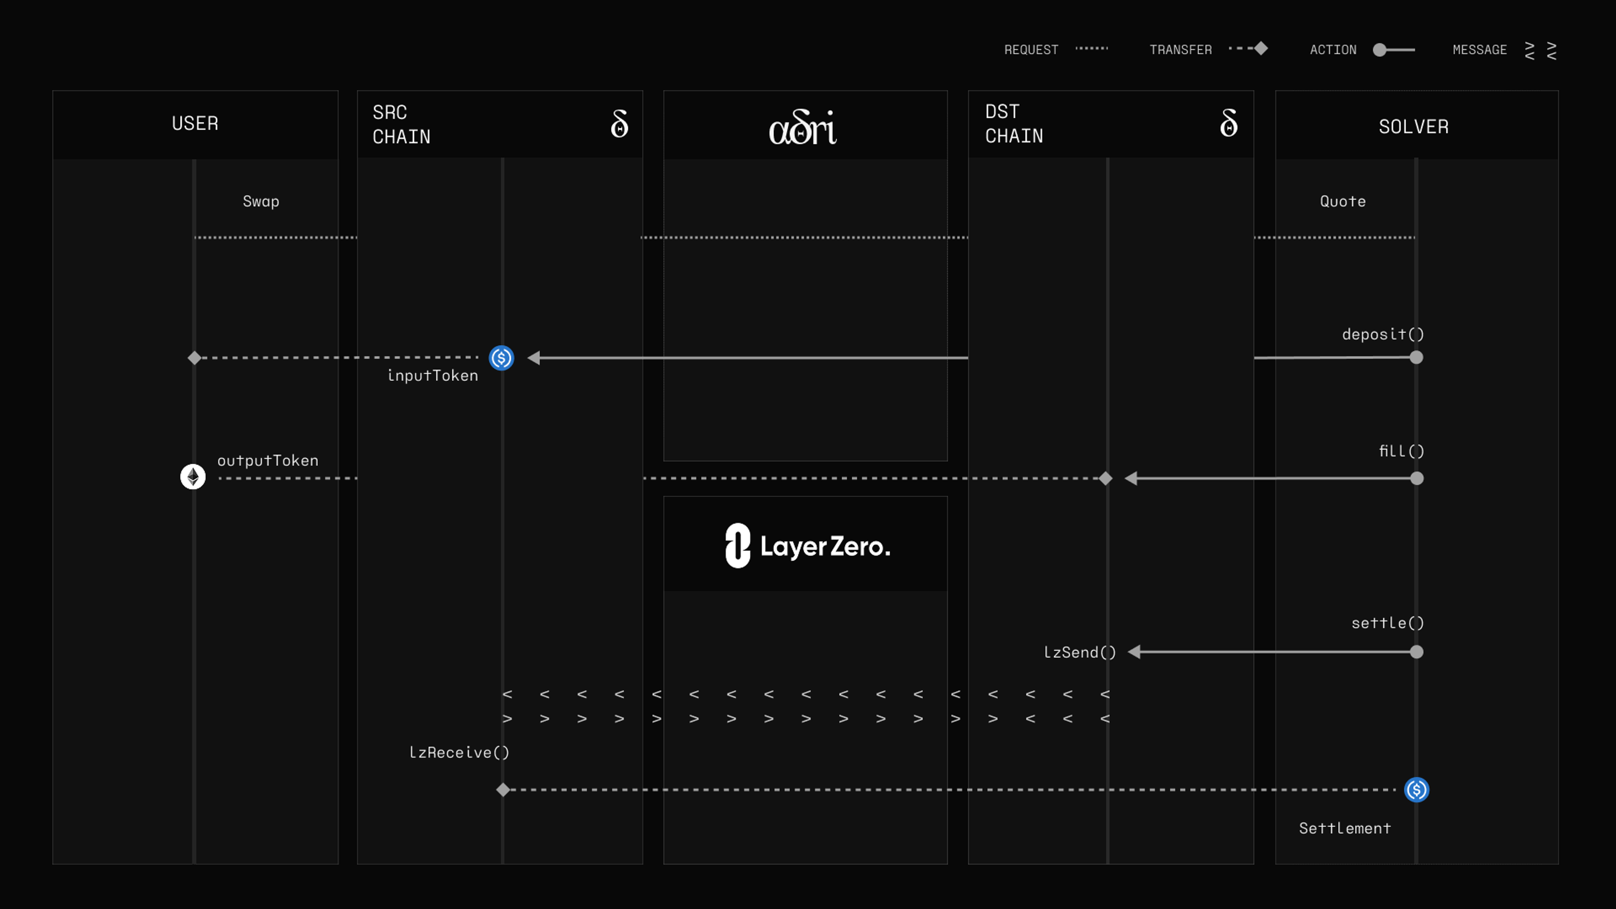Click arrowhead pointing at the SRC USDC icon
This screenshot has height=909, width=1616.
tap(534, 358)
